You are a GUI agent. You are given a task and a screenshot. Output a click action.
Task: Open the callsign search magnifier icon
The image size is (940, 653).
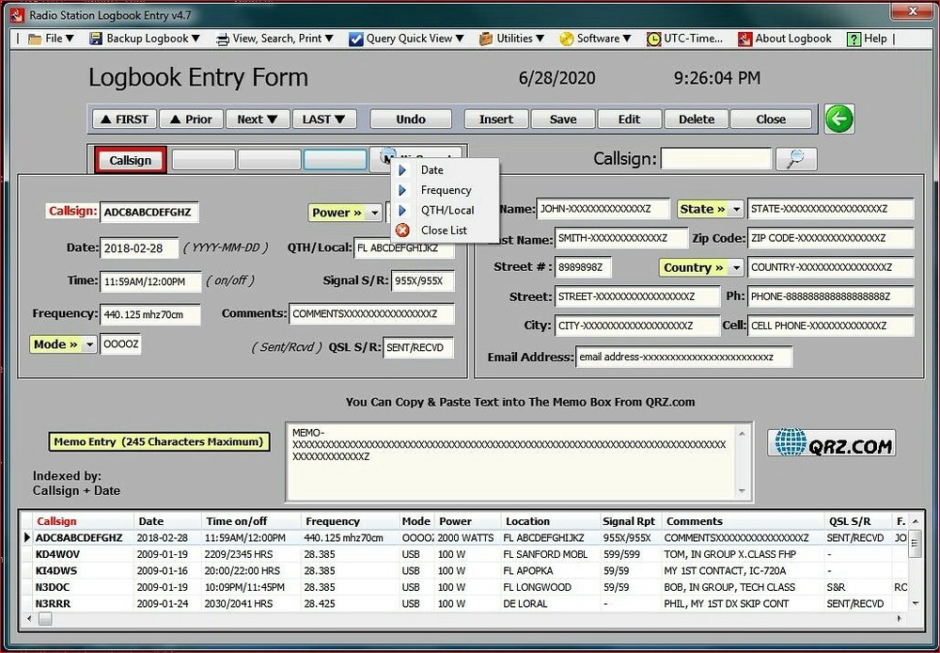coord(794,158)
